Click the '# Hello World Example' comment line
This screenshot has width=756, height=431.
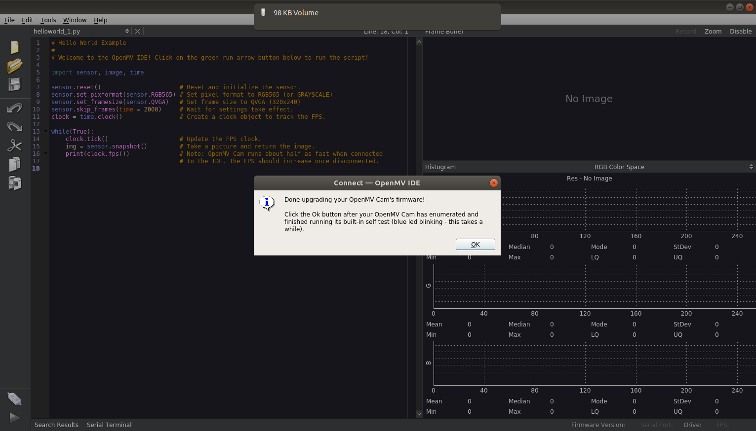point(89,43)
